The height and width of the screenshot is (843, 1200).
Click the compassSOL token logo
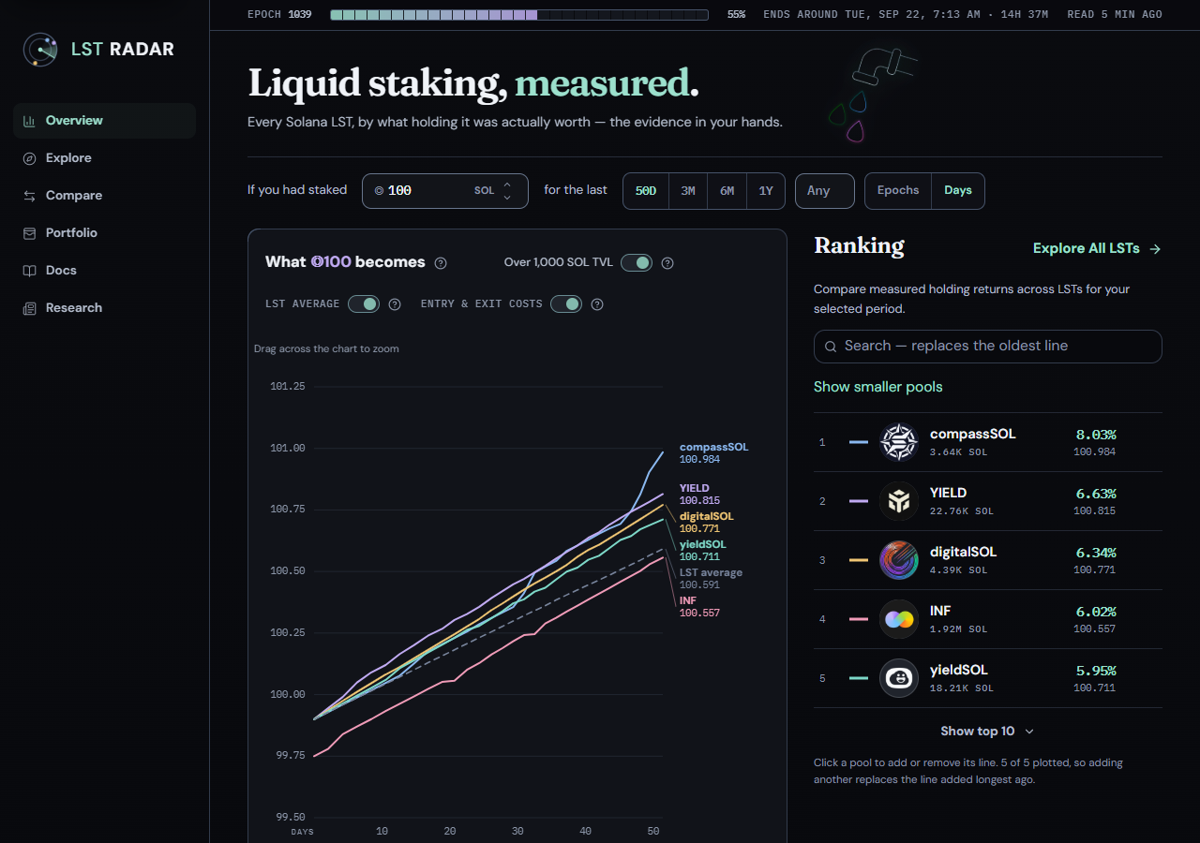pyautogui.click(x=899, y=442)
